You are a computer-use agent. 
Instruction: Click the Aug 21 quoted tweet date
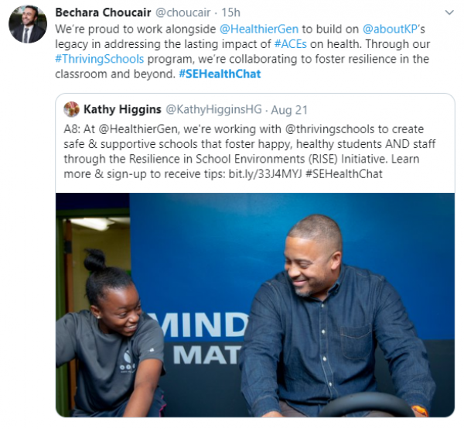click(289, 110)
